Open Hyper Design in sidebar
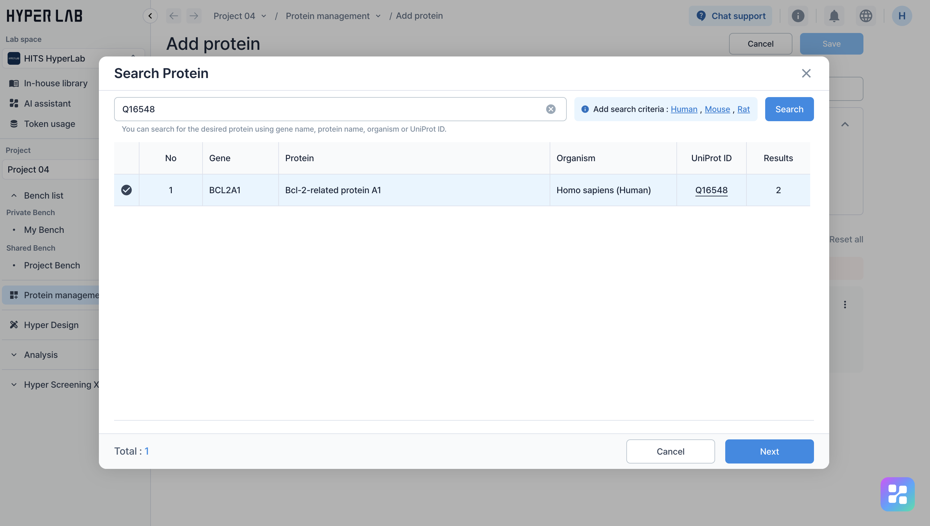 point(51,325)
